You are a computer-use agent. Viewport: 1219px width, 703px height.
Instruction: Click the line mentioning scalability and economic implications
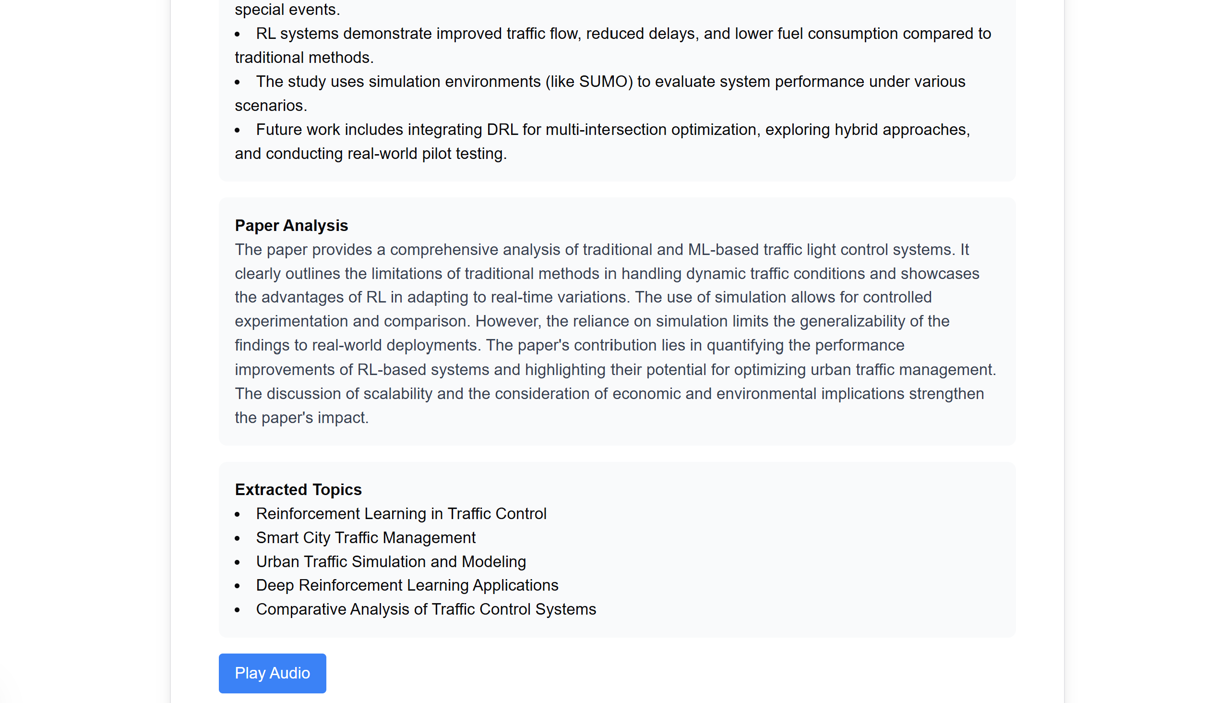(x=609, y=393)
